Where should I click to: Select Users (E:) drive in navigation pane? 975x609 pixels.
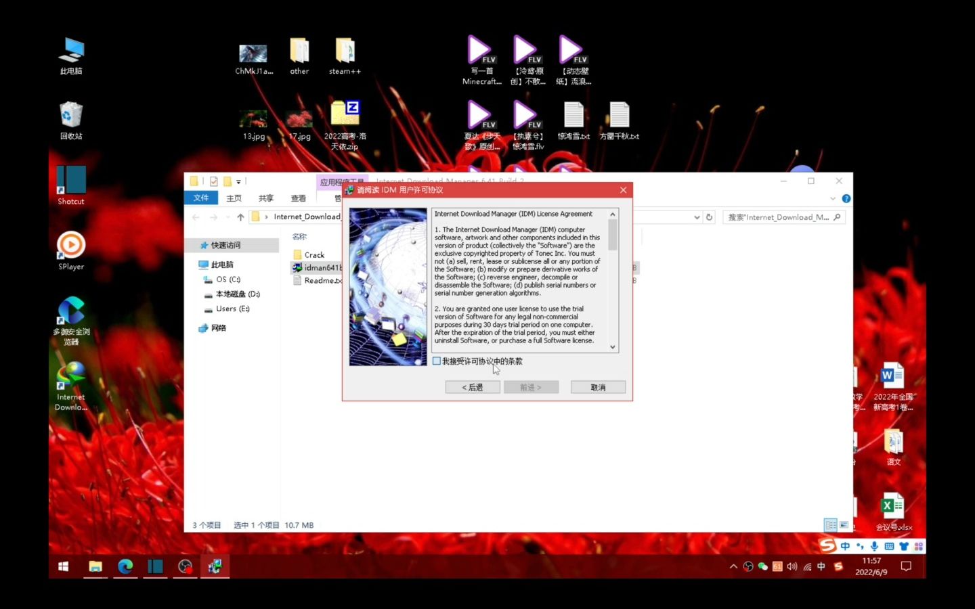pyautogui.click(x=232, y=309)
